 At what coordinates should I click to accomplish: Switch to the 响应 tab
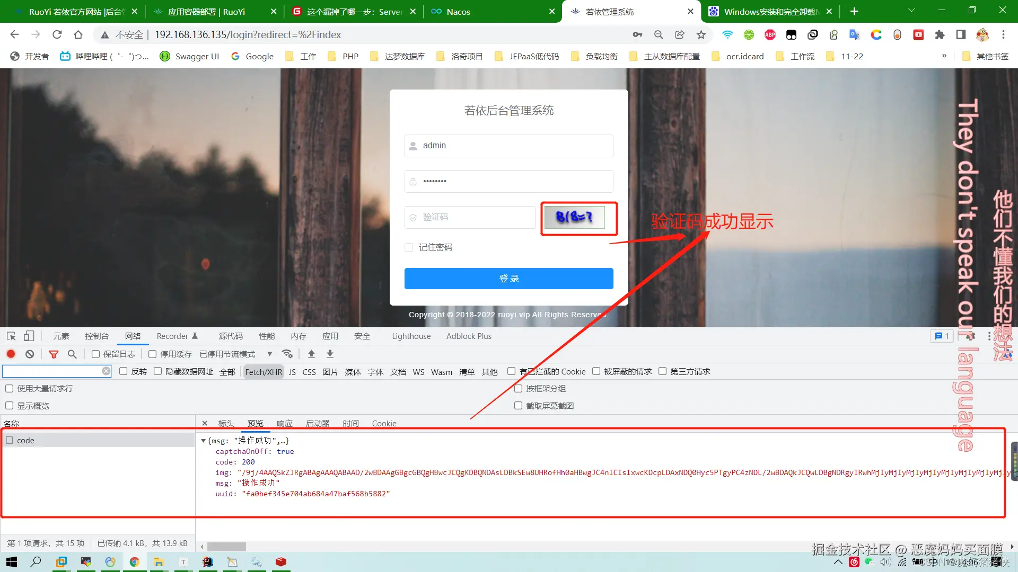284,423
